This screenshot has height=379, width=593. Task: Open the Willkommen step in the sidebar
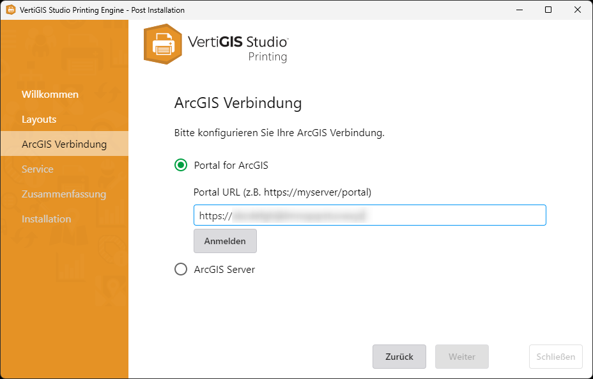click(50, 94)
